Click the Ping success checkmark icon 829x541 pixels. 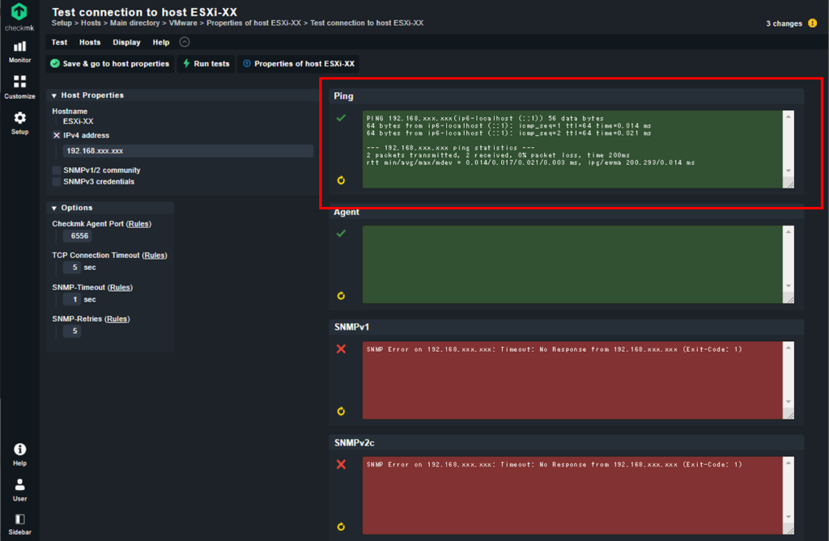tap(341, 118)
